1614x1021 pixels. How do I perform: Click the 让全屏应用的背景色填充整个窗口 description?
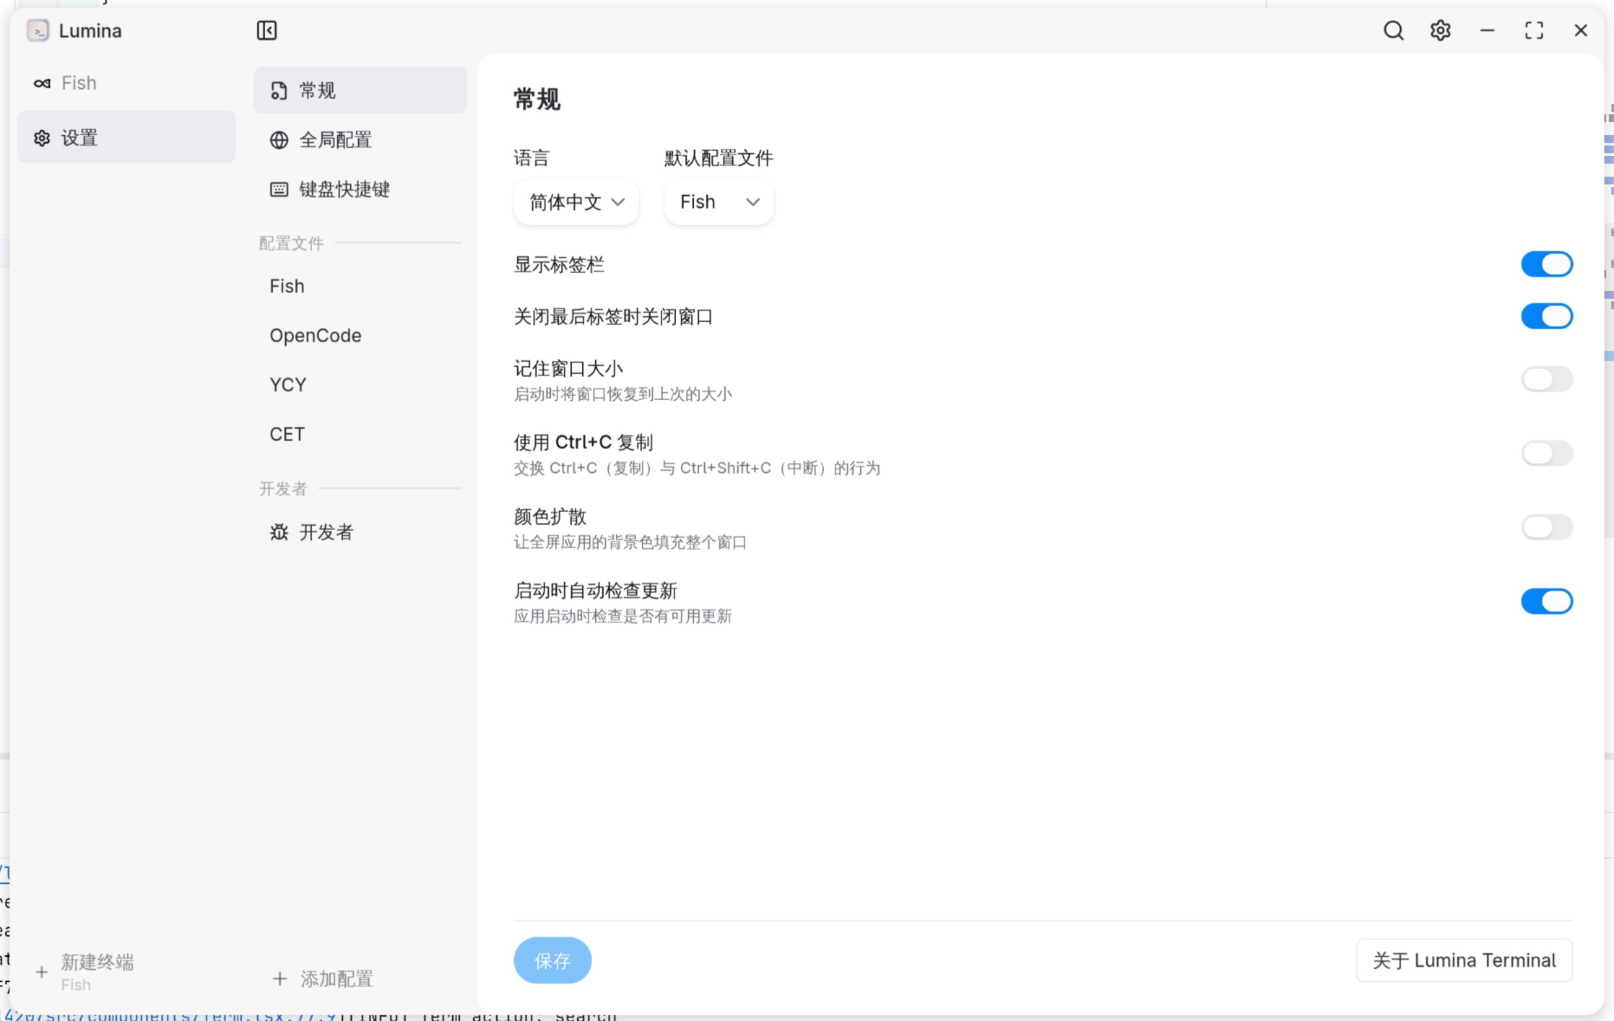pos(630,542)
